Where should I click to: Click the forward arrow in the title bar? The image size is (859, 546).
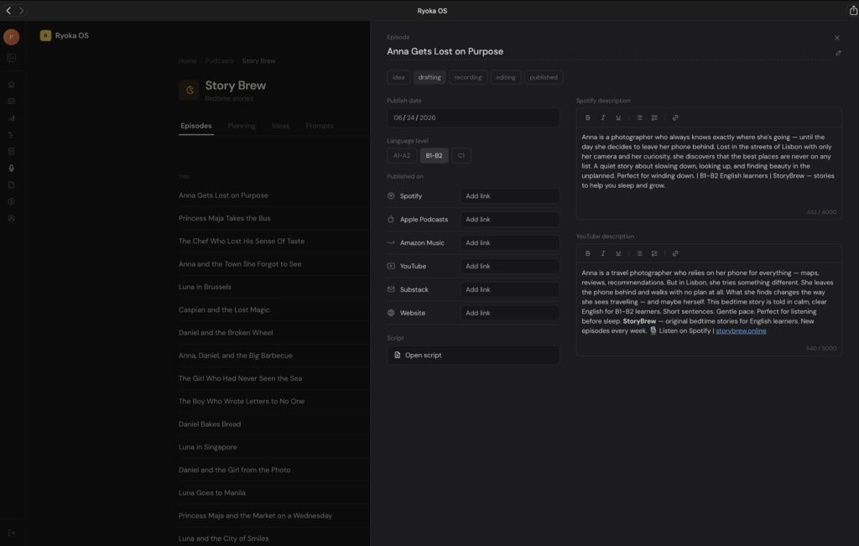click(21, 10)
